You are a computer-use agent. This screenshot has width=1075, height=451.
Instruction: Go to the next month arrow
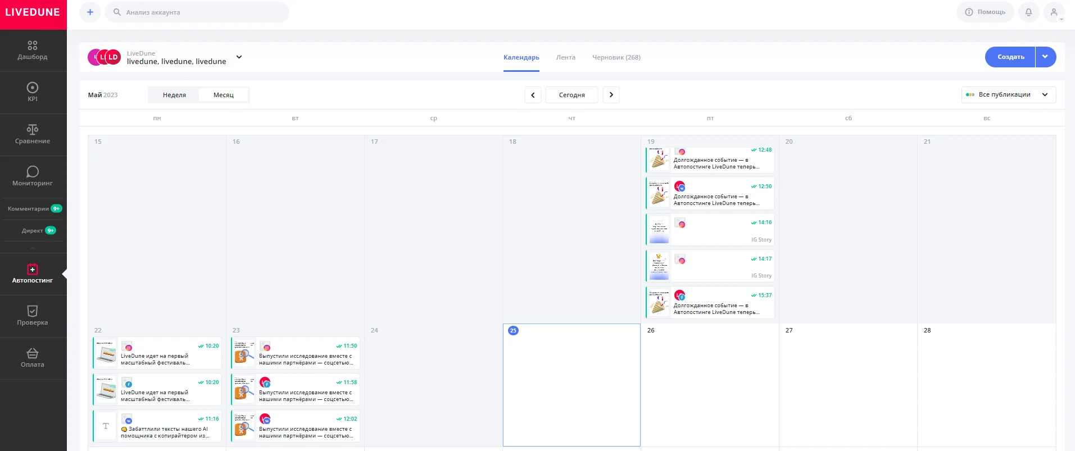[x=611, y=95]
